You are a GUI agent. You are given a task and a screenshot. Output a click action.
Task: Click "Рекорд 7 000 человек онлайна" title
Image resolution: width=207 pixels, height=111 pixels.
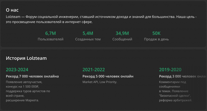32,76
